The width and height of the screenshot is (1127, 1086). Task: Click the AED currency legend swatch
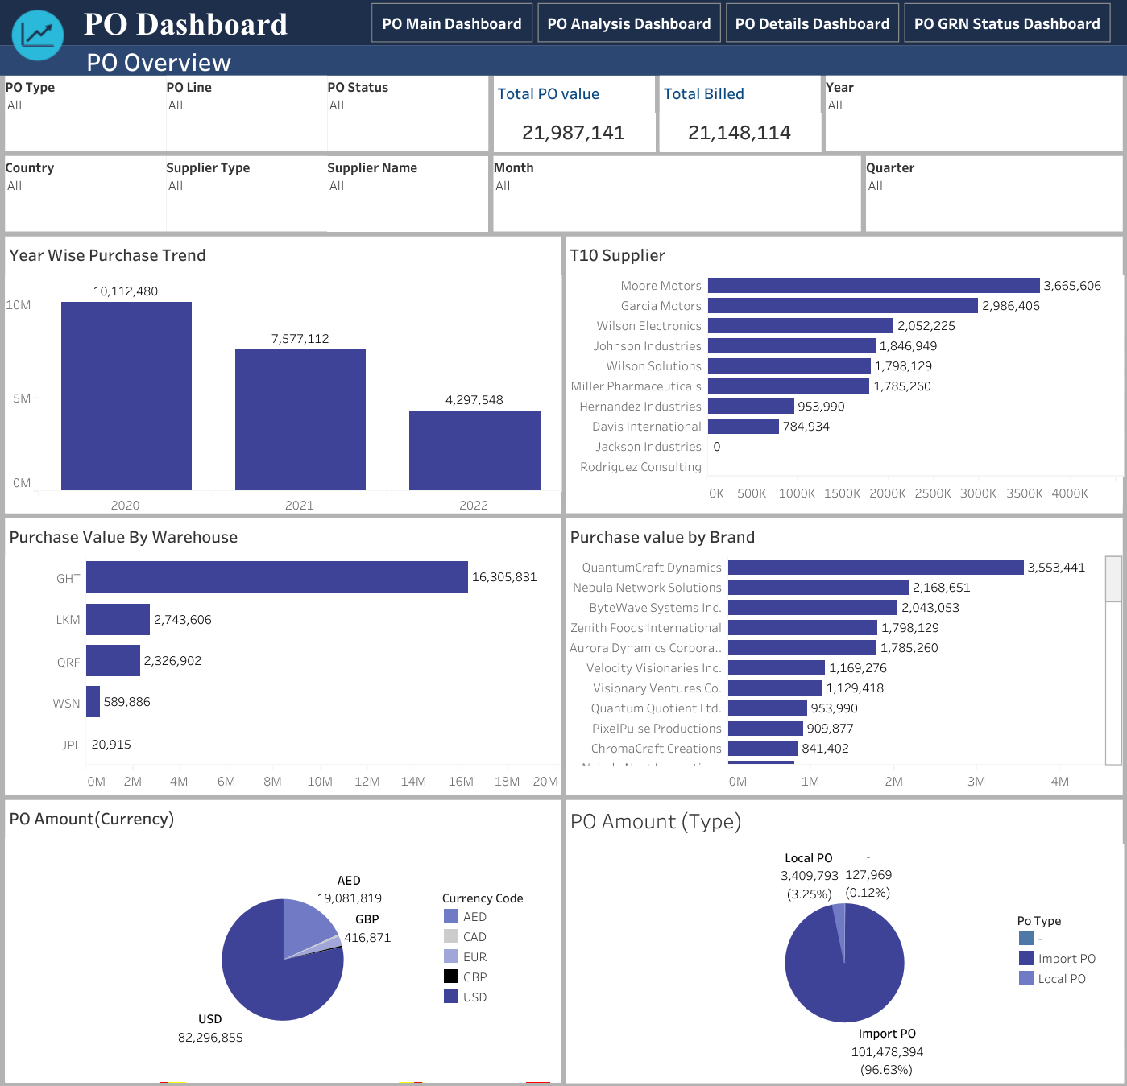pyautogui.click(x=451, y=916)
